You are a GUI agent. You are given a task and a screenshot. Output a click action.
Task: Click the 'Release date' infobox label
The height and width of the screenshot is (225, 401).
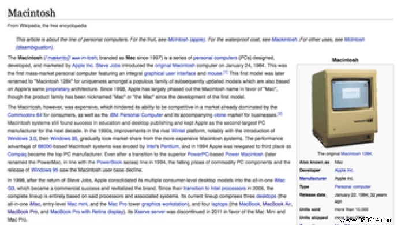click(312, 195)
